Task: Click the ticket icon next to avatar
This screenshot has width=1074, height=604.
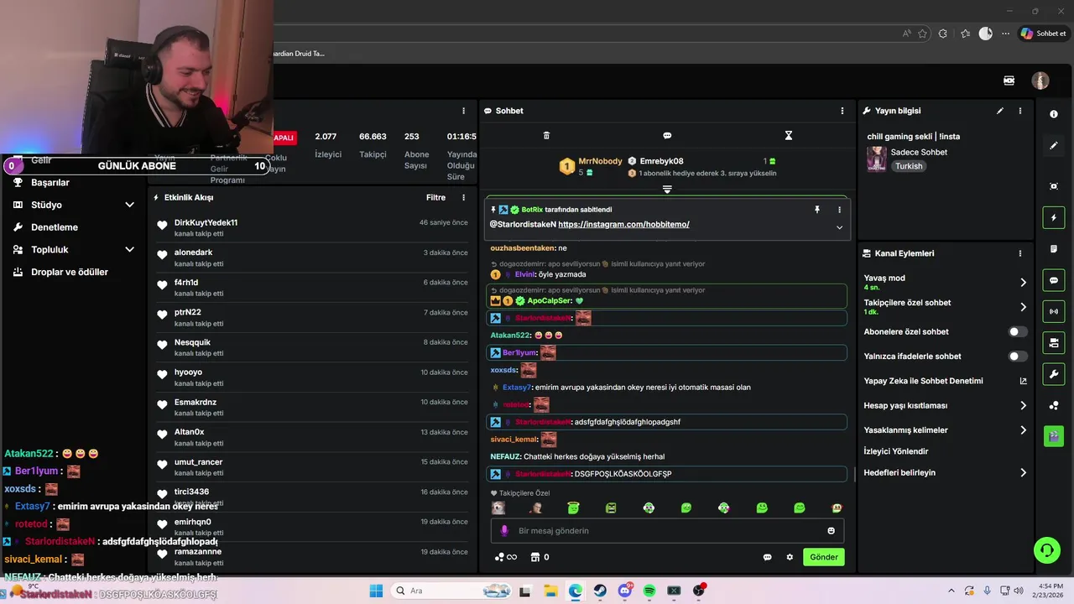Action: (1009, 81)
